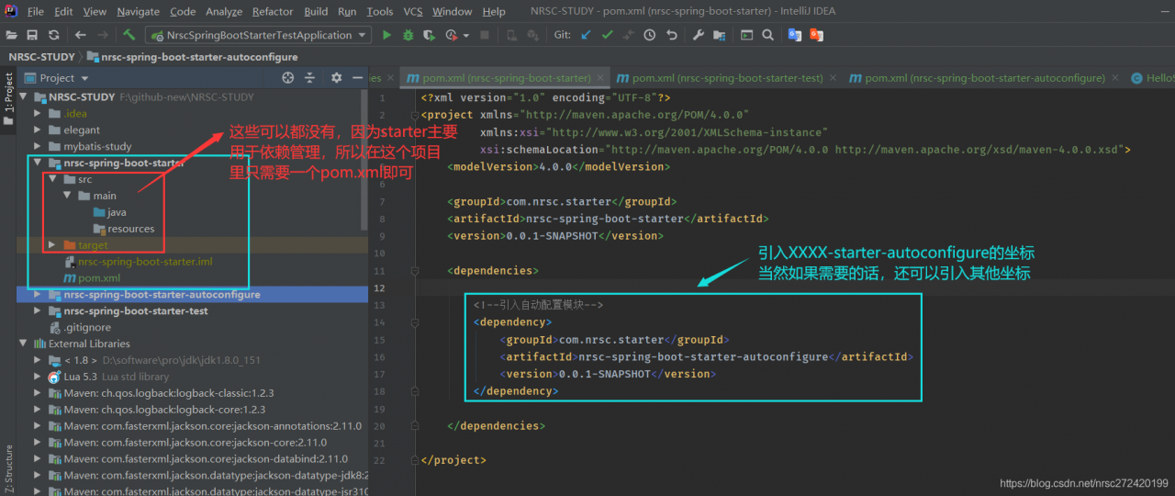Click the Save All toolbar icon
Screen dimensions: 1175x496
click(32, 35)
